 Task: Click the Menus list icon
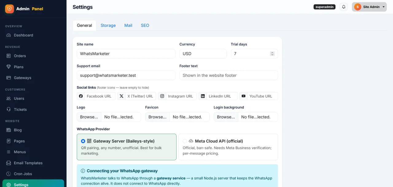coord(9,152)
